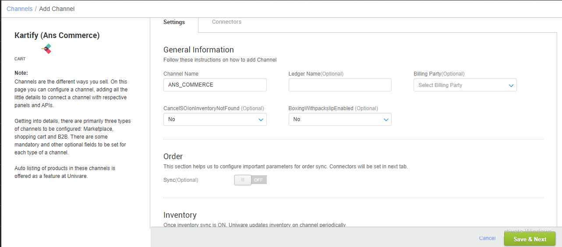562x247 pixels.
Task: Open the Channels breadcrumb link
Action: (19, 9)
